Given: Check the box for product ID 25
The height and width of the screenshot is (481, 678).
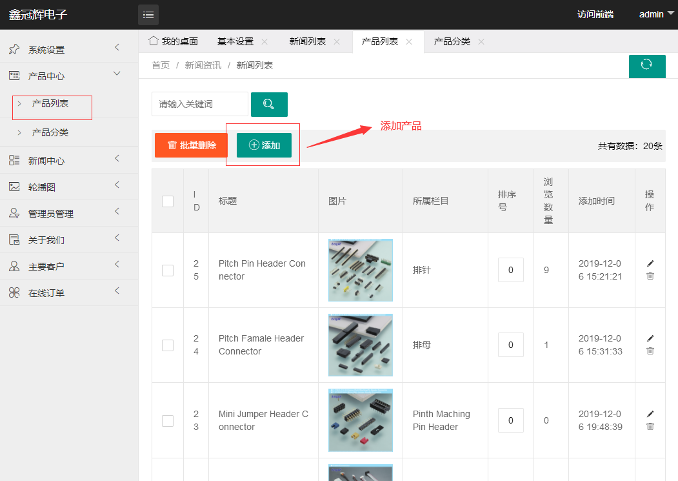Looking at the screenshot, I should [168, 271].
